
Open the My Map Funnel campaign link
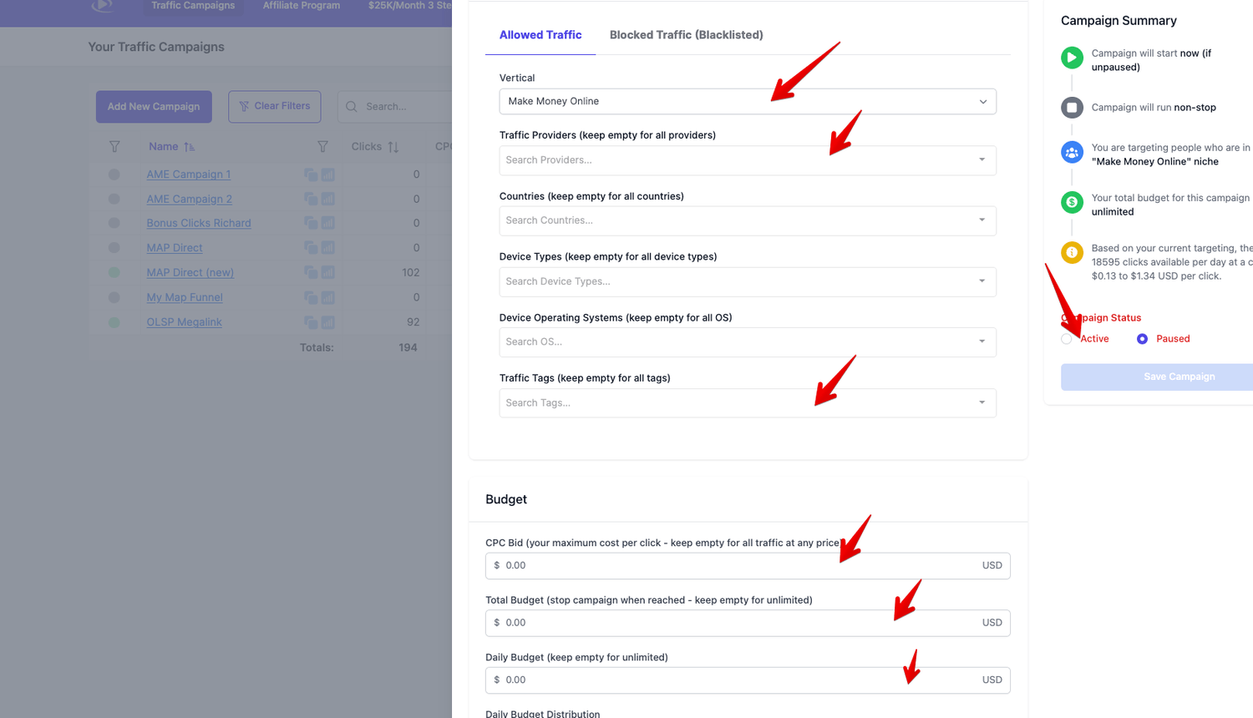185,297
